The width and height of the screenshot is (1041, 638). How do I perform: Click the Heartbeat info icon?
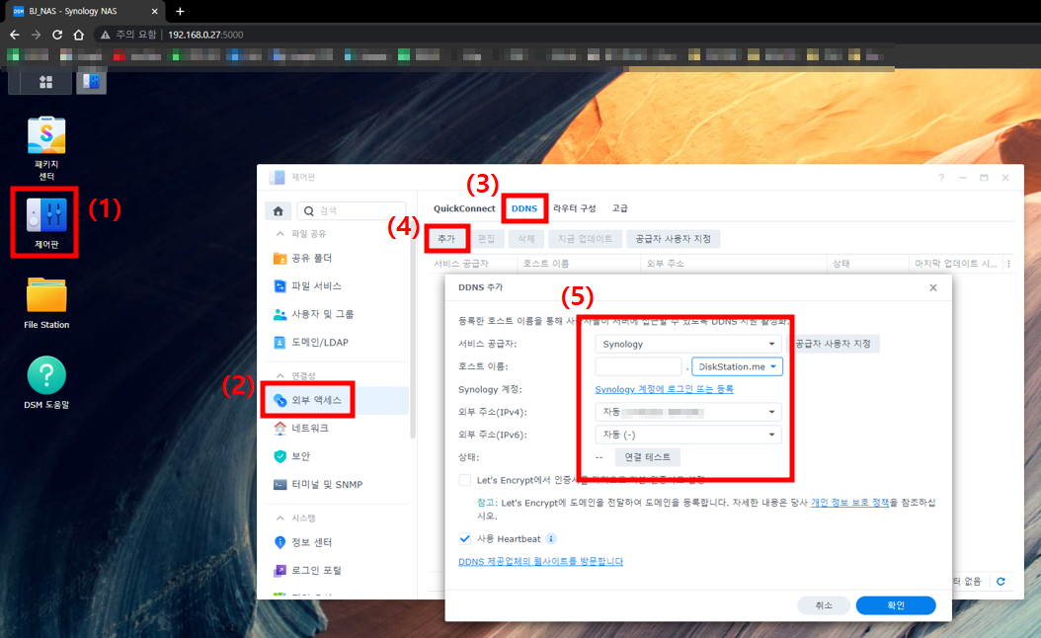[550, 538]
